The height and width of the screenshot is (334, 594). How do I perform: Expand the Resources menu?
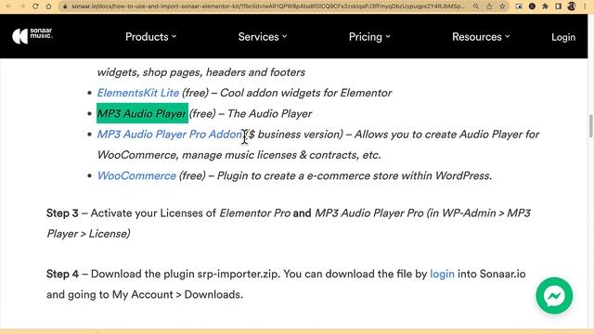coord(481,37)
